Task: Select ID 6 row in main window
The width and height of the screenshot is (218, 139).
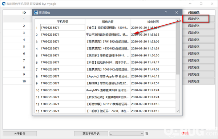Action: point(18,53)
